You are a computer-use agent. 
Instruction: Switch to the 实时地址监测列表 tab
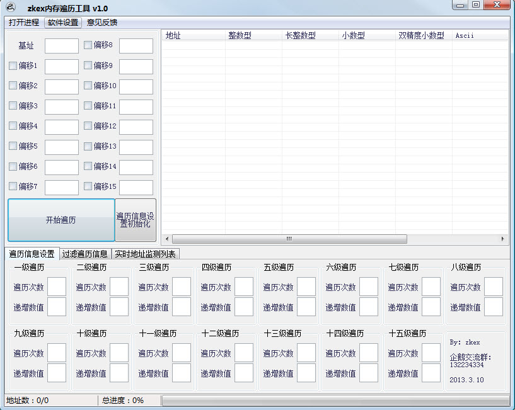[x=146, y=254]
